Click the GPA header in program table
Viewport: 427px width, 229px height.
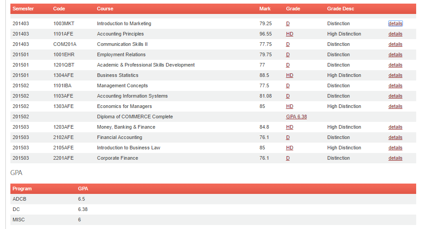(83, 189)
